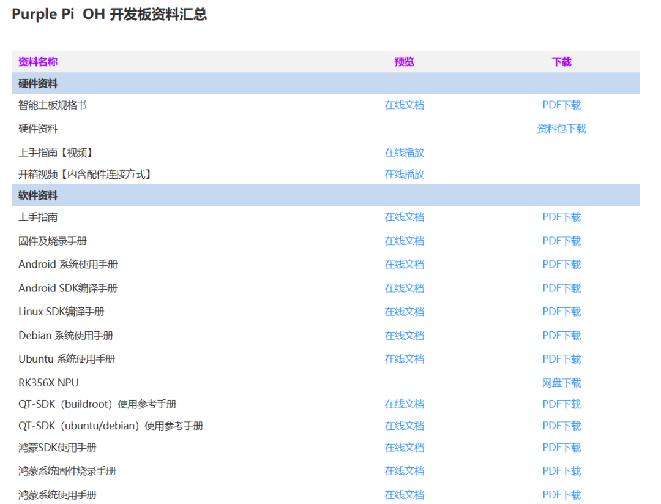The width and height of the screenshot is (661, 504).
Task: Play 开箱视频 via 在线播放 link
Action: [404, 174]
